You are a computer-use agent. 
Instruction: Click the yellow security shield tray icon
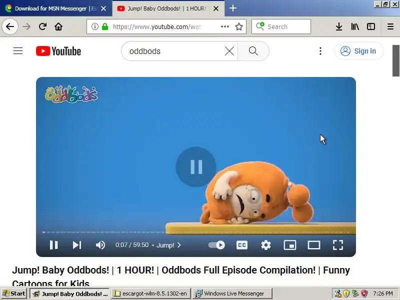click(346, 293)
